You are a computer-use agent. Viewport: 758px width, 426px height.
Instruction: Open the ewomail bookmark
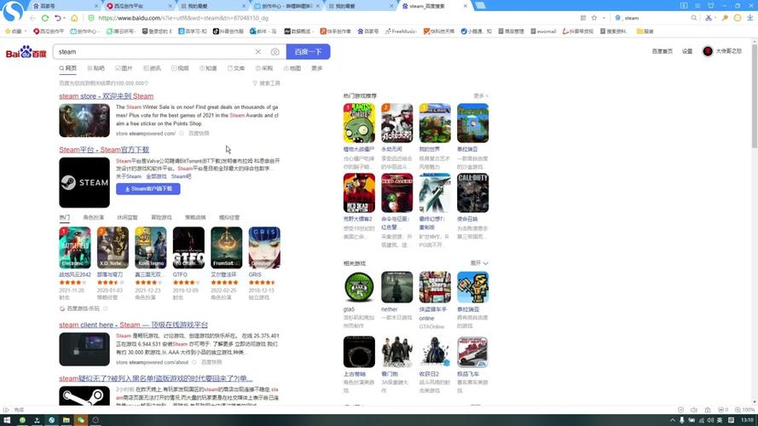click(543, 31)
